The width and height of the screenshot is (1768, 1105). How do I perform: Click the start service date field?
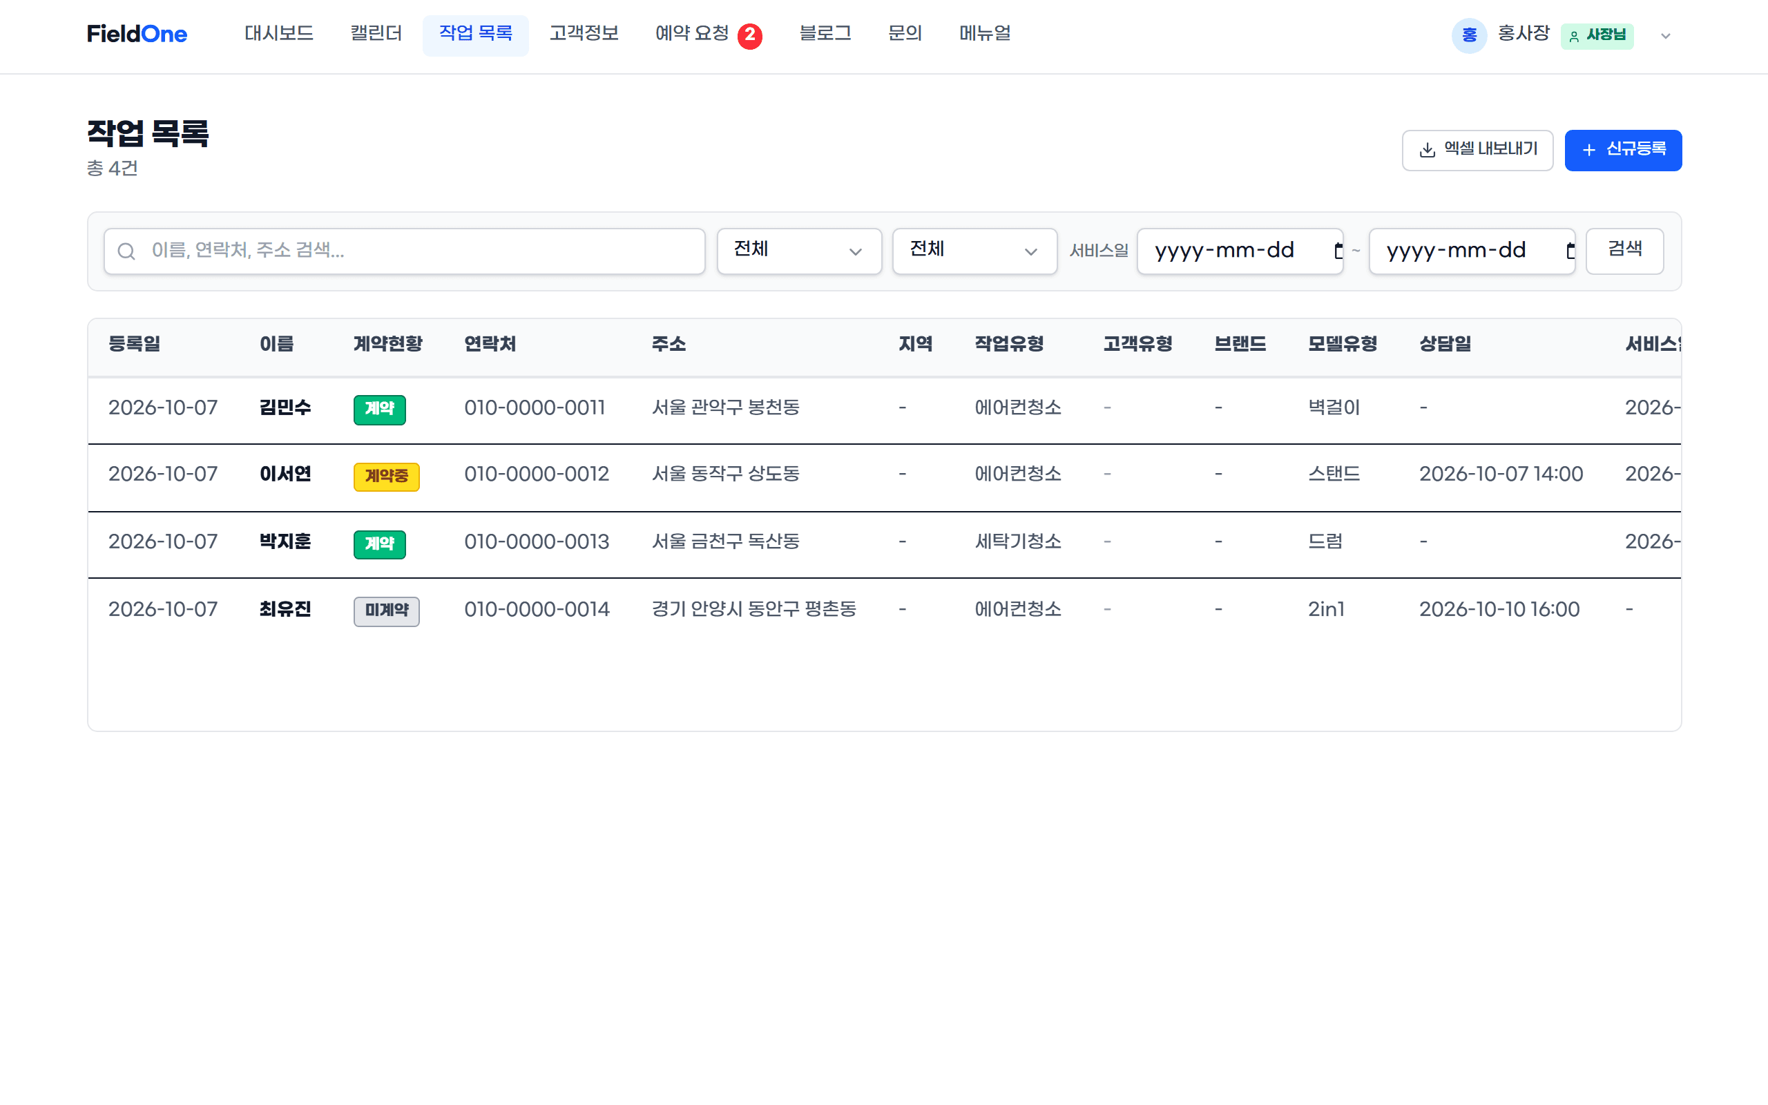[1240, 251]
